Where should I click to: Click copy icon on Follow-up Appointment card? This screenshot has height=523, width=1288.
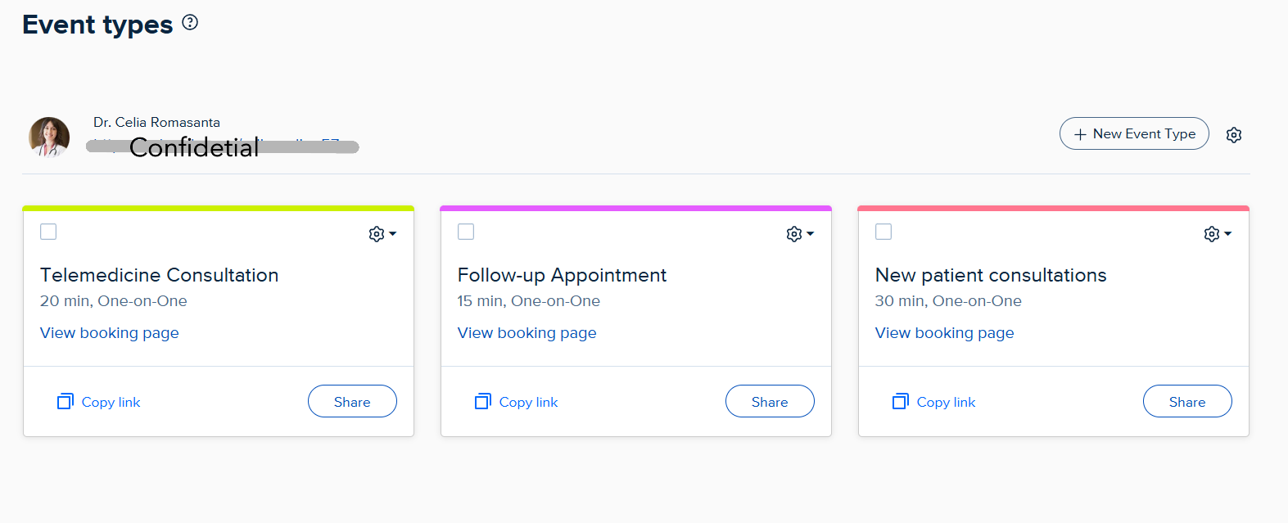coord(483,401)
